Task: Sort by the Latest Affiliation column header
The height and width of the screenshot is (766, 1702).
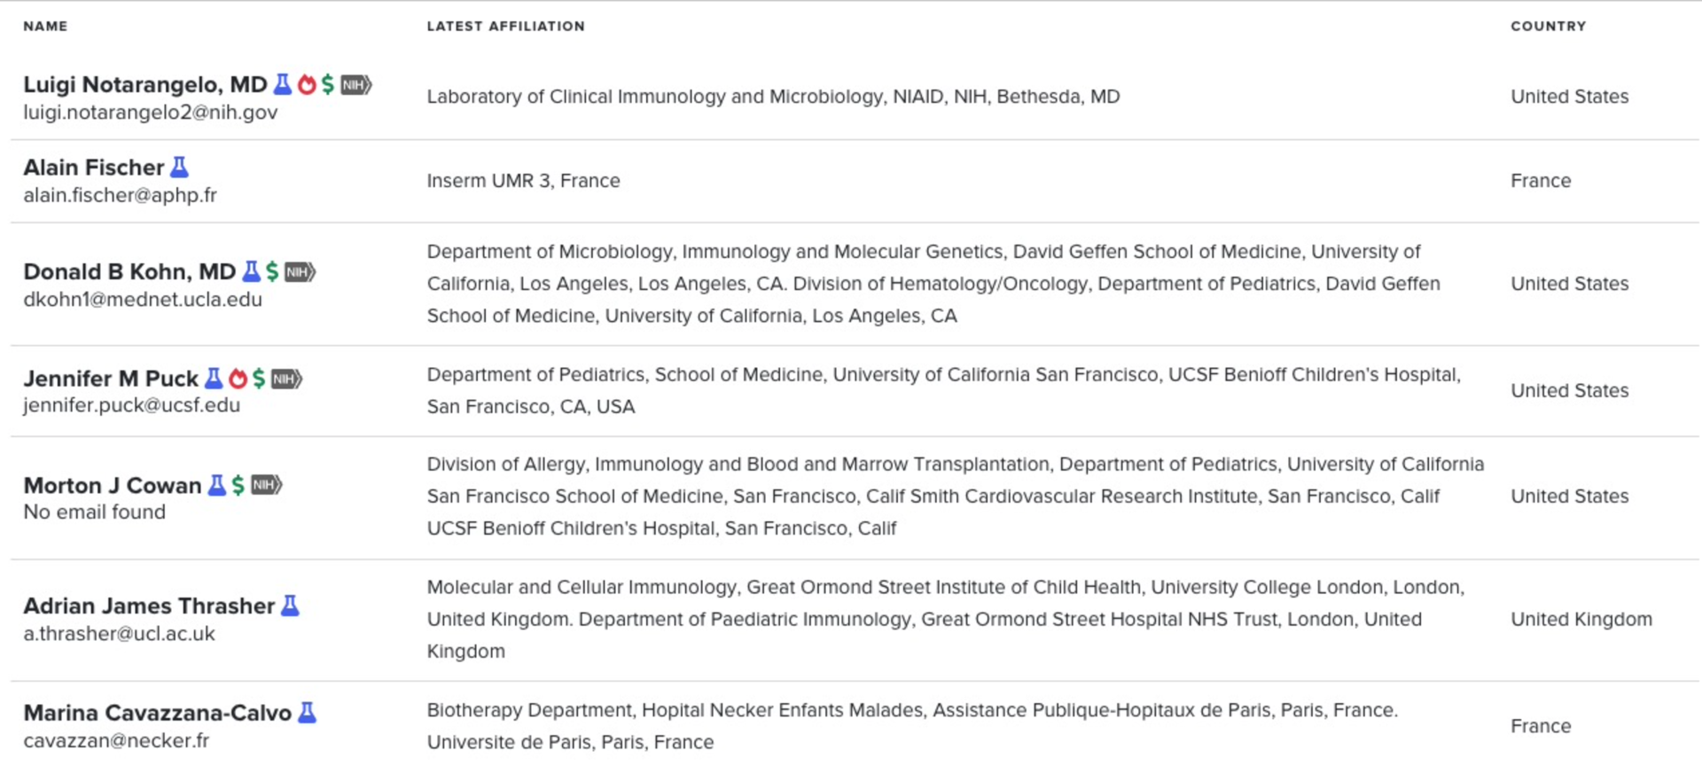Action: (x=505, y=26)
